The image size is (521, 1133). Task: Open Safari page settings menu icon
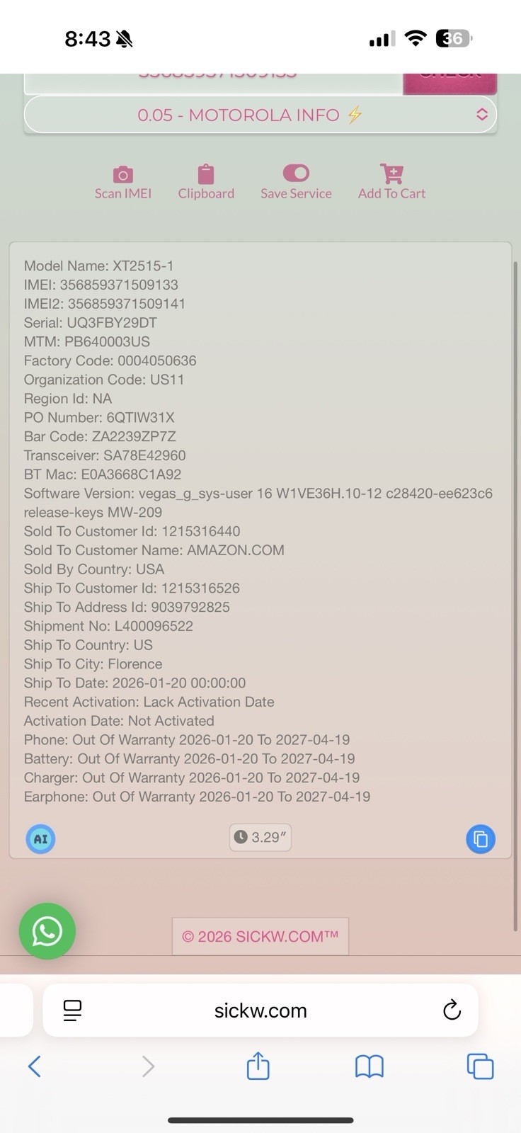point(72,1010)
